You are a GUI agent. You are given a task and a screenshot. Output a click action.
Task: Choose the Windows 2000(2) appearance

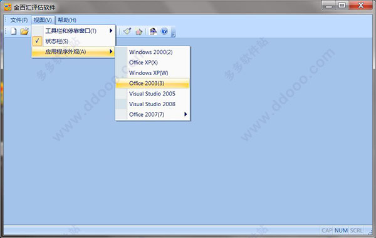point(153,52)
